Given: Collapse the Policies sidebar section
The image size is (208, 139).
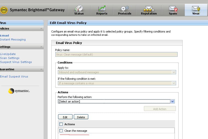Looking at the screenshot, I should [x=41, y=29].
